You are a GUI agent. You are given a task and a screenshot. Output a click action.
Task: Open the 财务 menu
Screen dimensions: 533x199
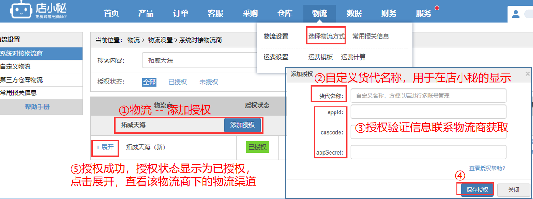click(x=389, y=14)
